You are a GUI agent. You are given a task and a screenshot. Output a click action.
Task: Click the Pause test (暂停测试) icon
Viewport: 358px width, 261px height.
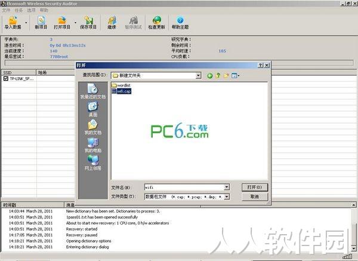133,23
